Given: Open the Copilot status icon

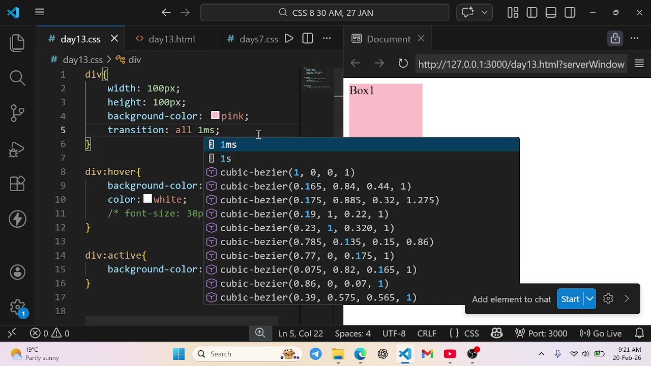Looking at the screenshot, I should (496, 333).
